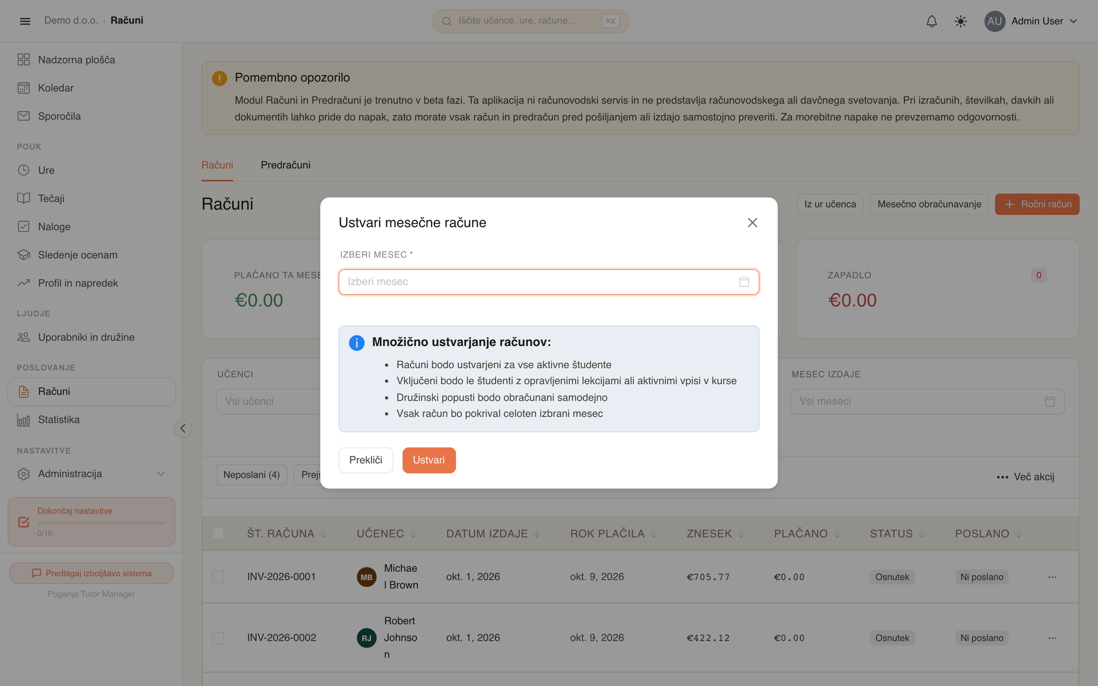This screenshot has width=1098, height=686.
Task: Check the row checkbox for INV-2026-0001
Action: 218,577
